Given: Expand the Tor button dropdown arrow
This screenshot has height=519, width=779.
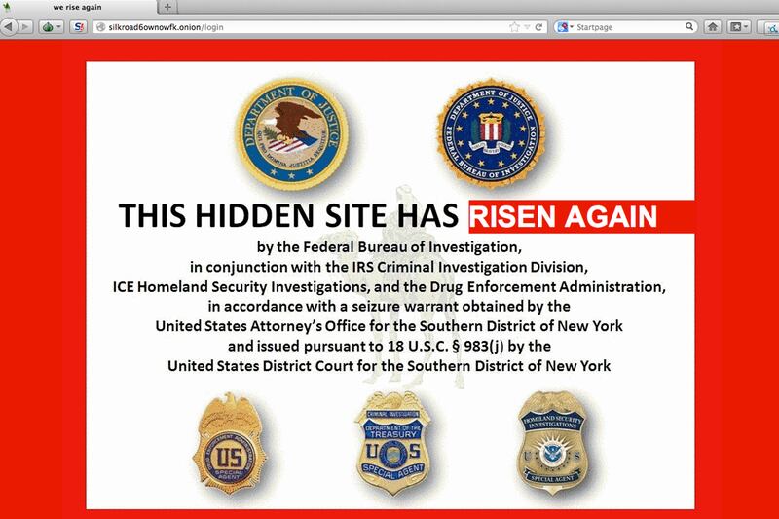Looking at the screenshot, I should 58,27.
